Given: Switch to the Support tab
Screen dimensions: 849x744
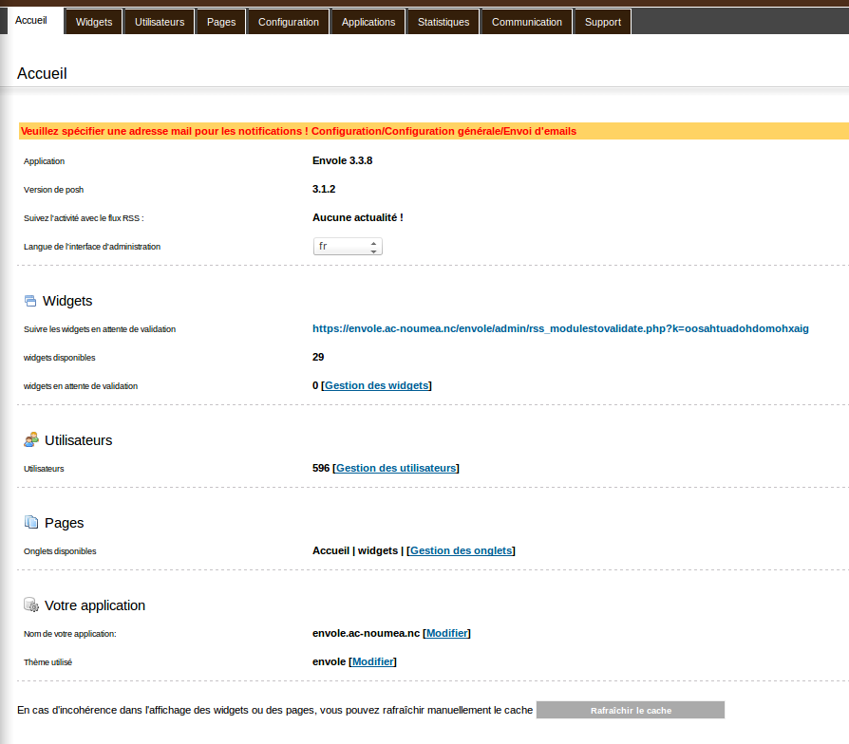Looking at the screenshot, I should (x=603, y=22).
